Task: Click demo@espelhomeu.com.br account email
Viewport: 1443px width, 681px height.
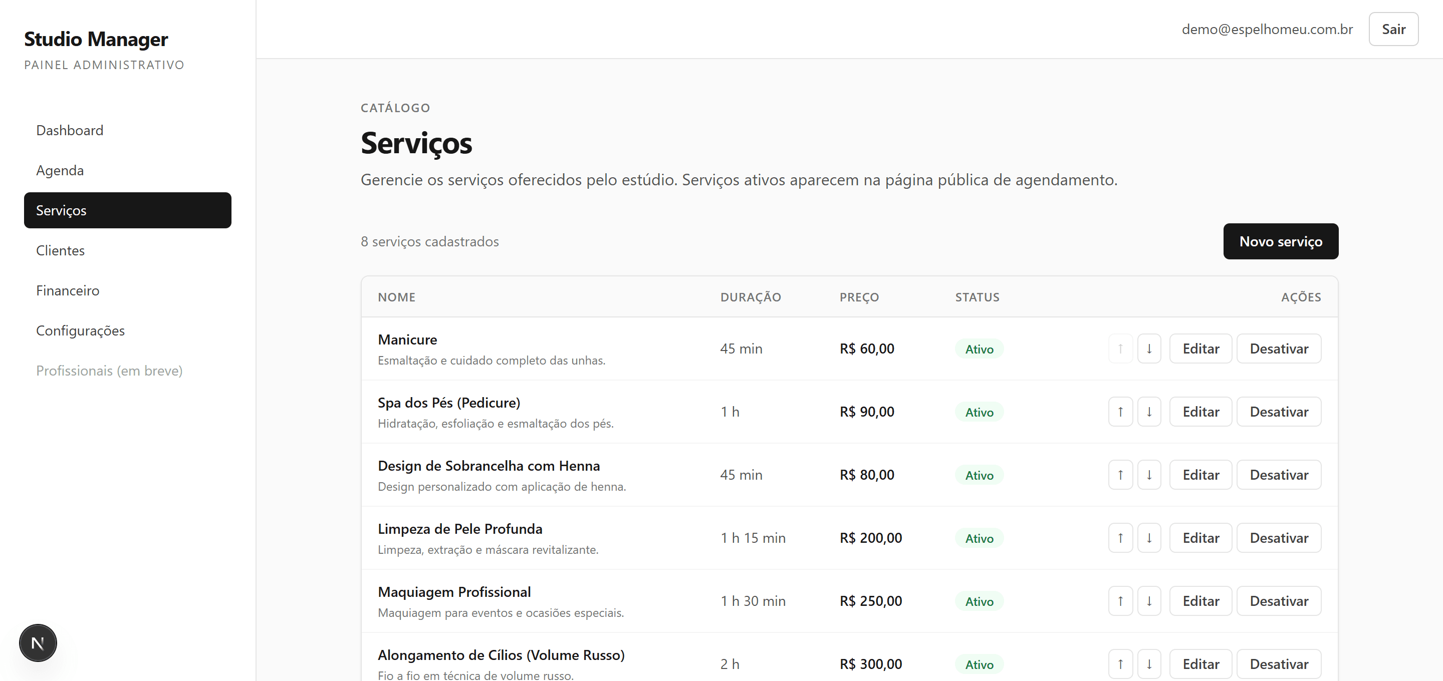Action: pyautogui.click(x=1267, y=29)
